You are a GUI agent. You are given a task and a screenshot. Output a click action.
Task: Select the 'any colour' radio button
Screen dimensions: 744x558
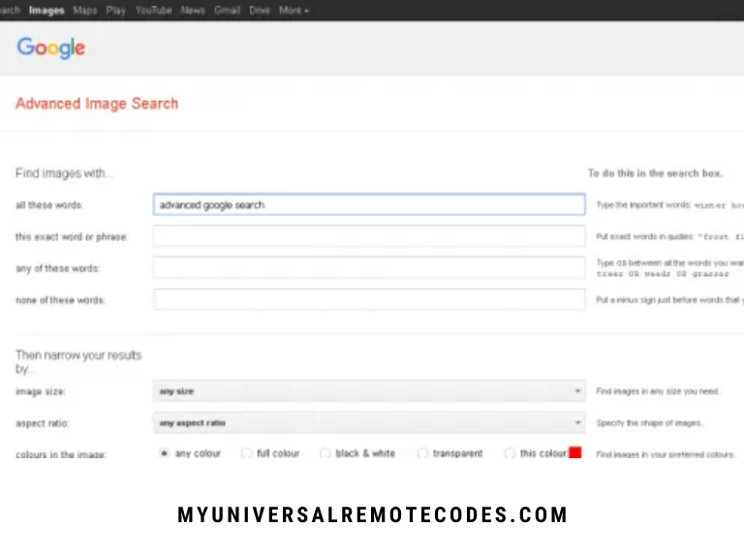(164, 453)
